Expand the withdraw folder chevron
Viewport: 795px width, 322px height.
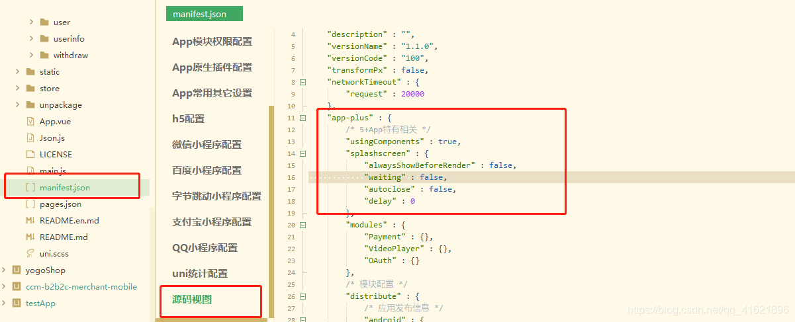31,55
